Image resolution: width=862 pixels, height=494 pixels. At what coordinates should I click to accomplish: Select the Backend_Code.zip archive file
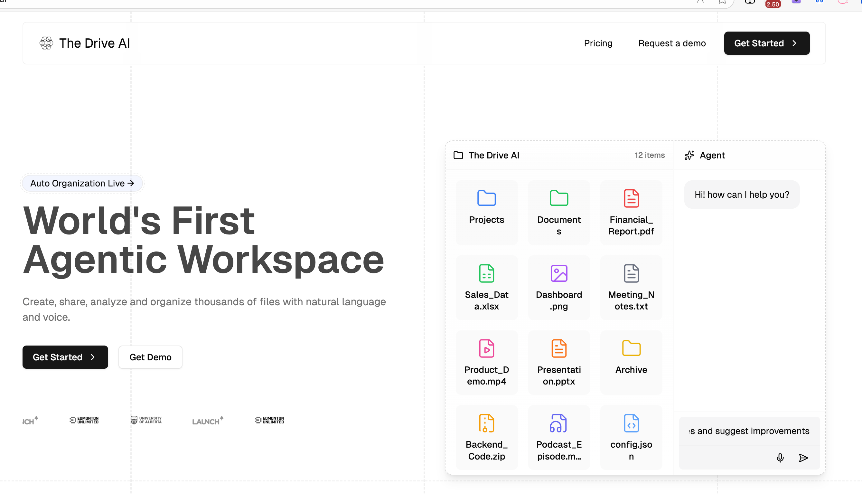[x=486, y=423]
